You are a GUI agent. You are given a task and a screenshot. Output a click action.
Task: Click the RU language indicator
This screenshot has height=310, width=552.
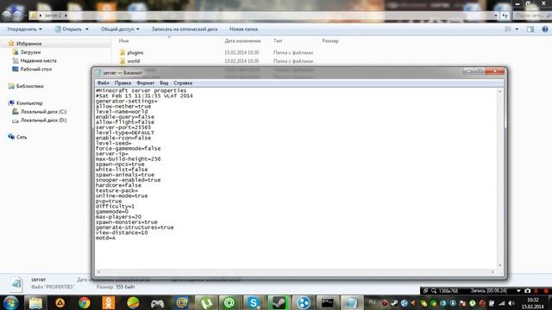point(372,302)
